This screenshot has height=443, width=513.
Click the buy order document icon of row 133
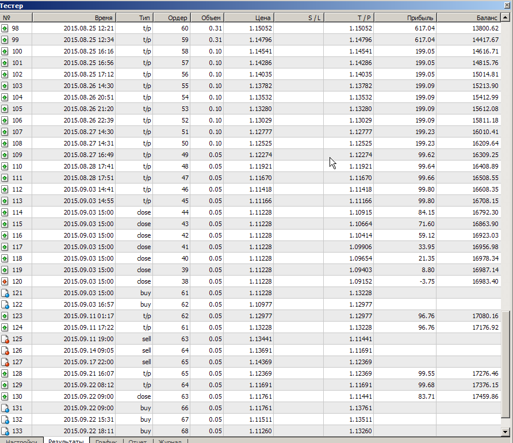tap(5, 431)
